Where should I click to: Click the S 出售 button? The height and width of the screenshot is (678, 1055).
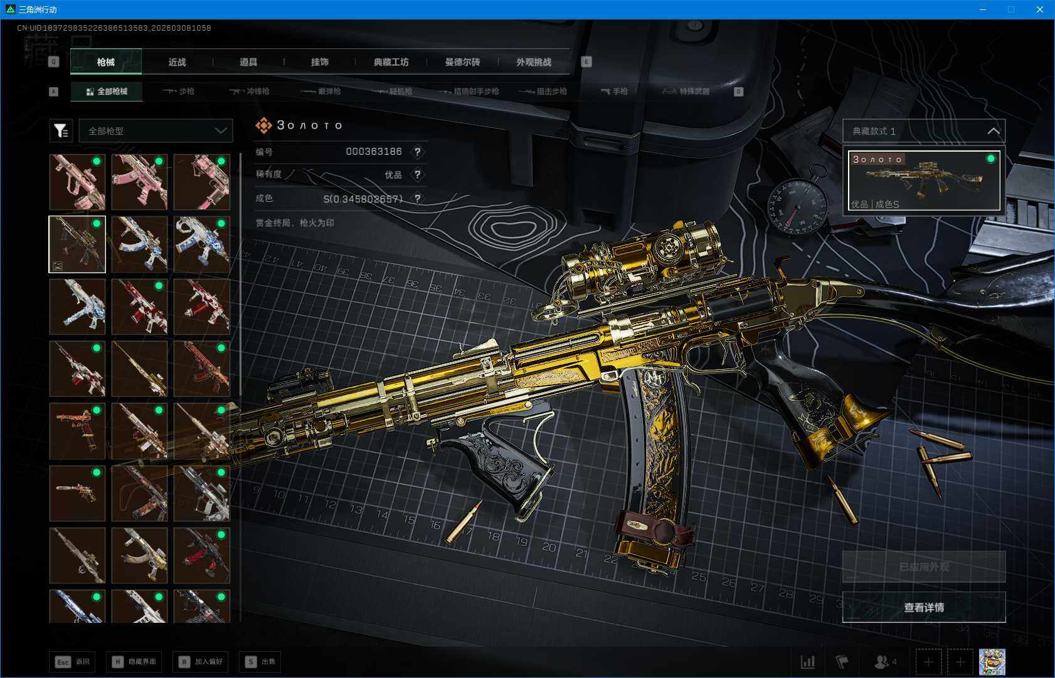[260, 662]
